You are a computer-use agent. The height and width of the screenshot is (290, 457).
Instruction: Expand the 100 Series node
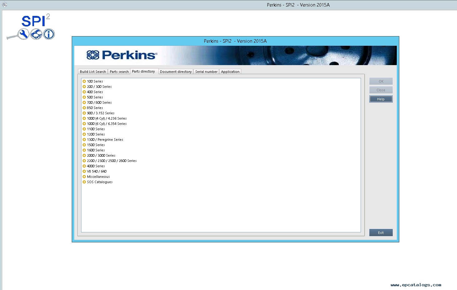84,81
